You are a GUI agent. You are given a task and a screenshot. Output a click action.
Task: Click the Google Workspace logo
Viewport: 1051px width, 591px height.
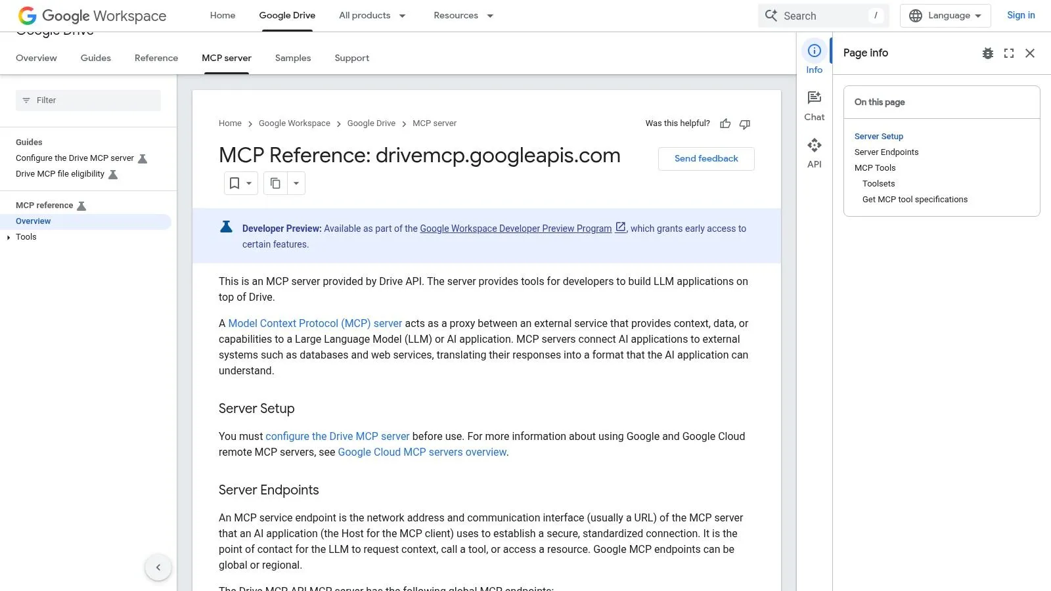coord(92,16)
